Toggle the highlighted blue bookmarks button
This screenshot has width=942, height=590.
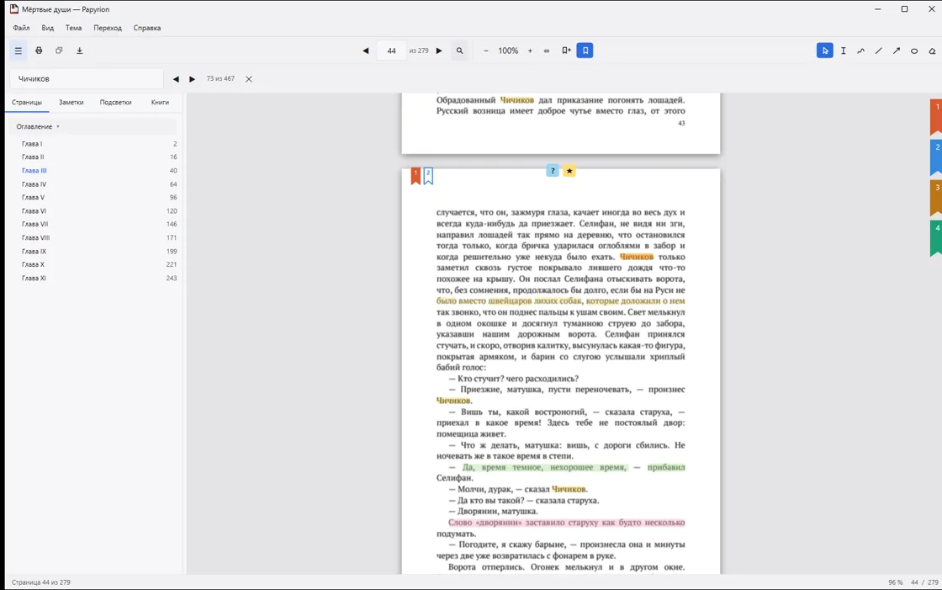point(585,50)
